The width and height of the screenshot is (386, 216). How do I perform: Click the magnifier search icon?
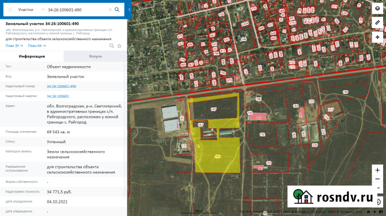[x=117, y=10]
